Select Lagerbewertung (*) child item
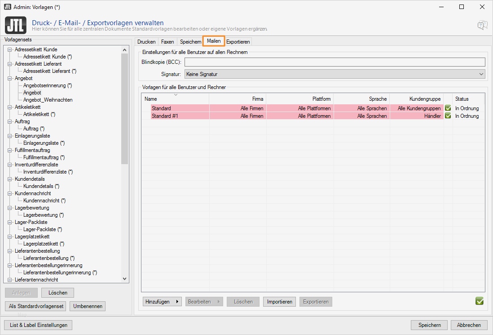The width and height of the screenshot is (493, 335). pyautogui.click(x=44, y=215)
